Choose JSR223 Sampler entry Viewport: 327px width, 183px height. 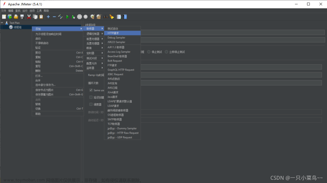pyautogui.click(x=122, y=42)
